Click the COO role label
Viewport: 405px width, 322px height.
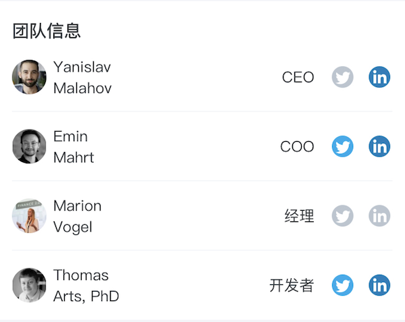(x=297, y=146)
